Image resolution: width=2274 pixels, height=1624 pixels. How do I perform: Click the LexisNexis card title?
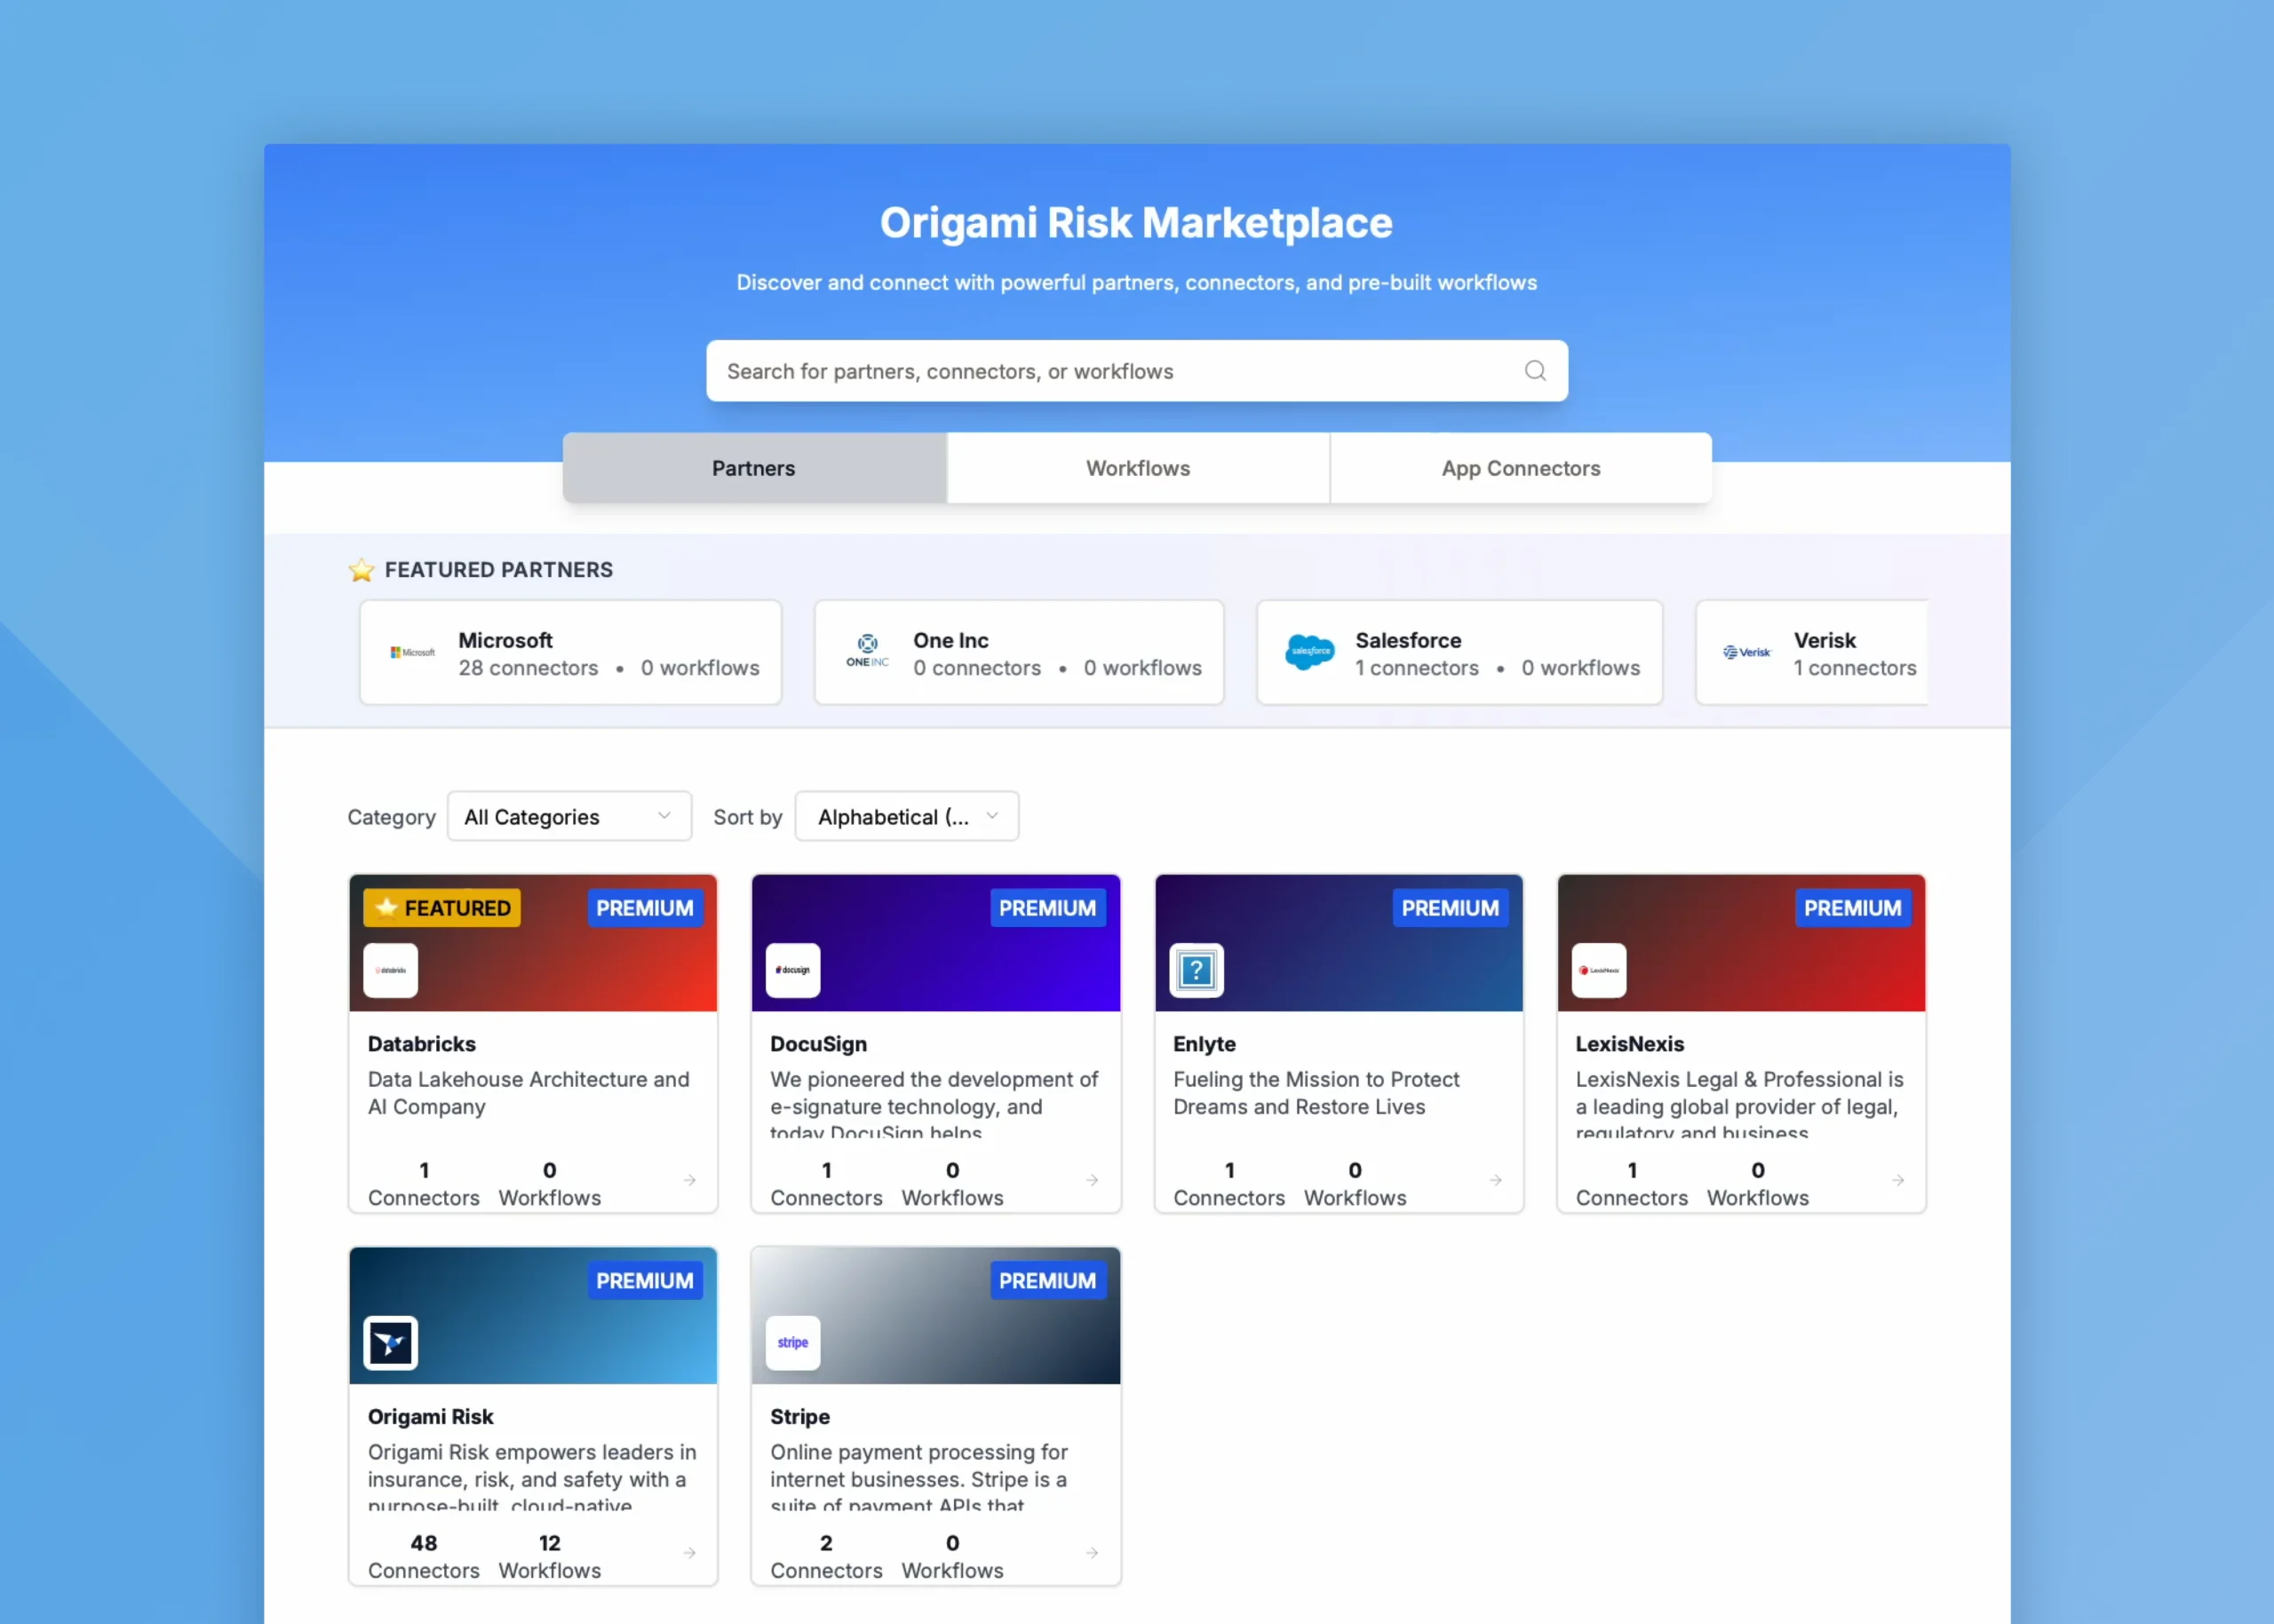point(1630,1044)
